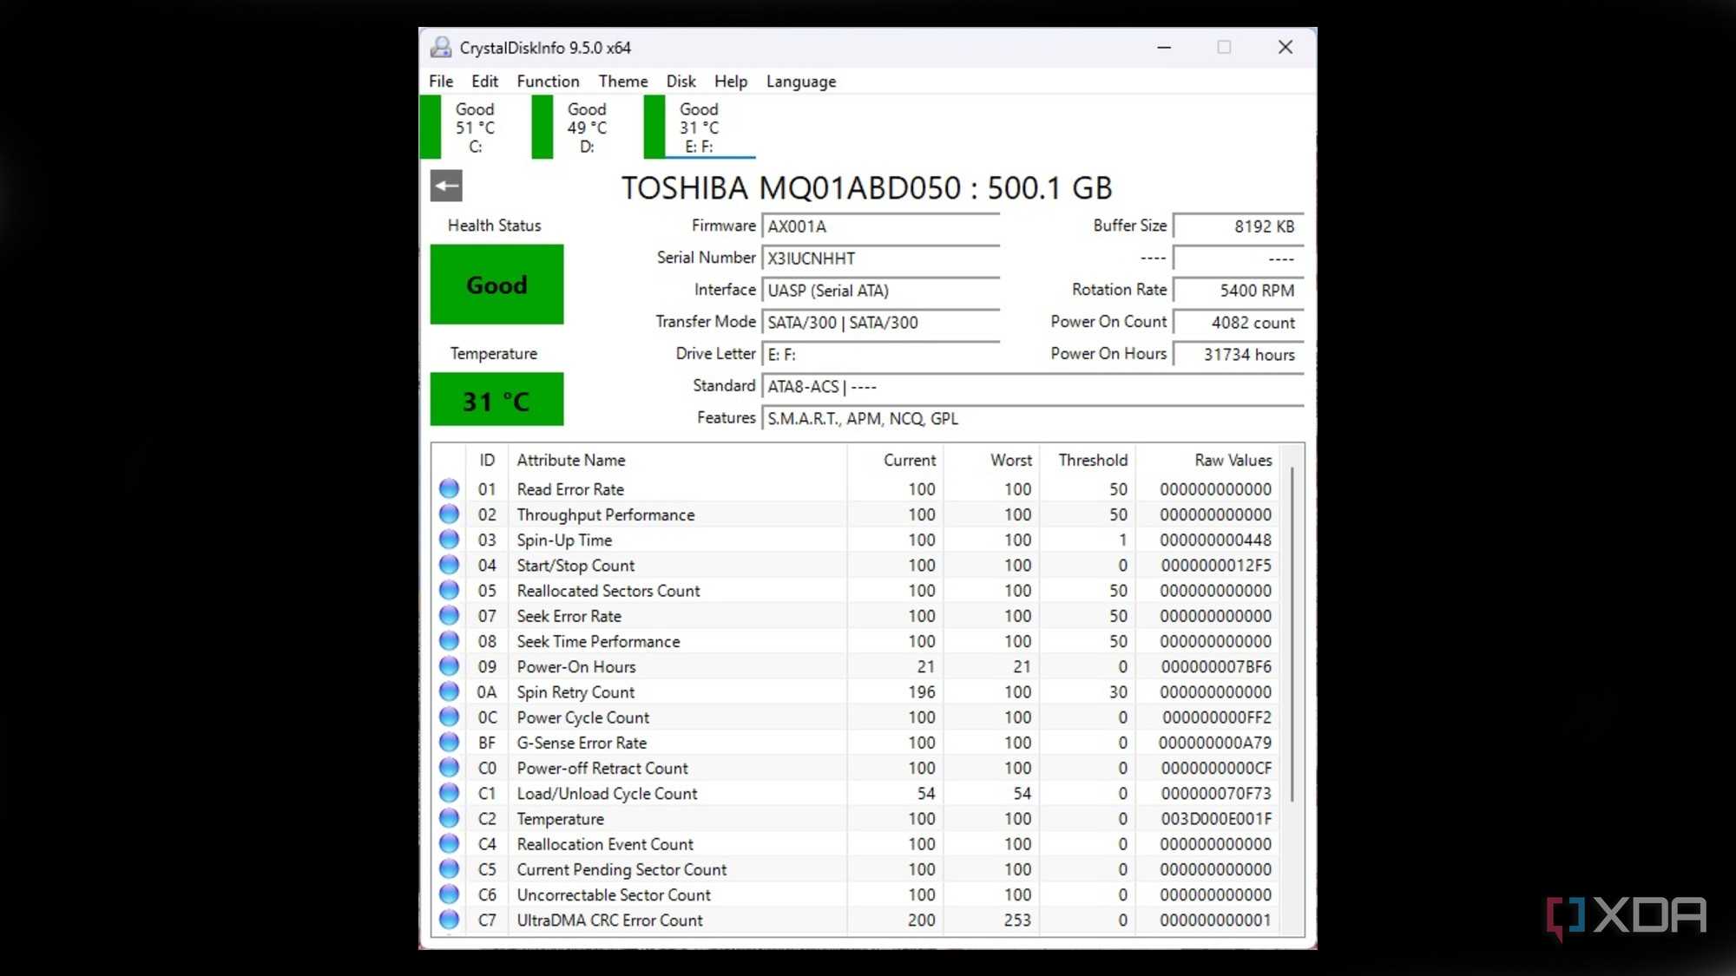
Task: Click the status orb for Spin Retry Count
Action: point(449,691)
